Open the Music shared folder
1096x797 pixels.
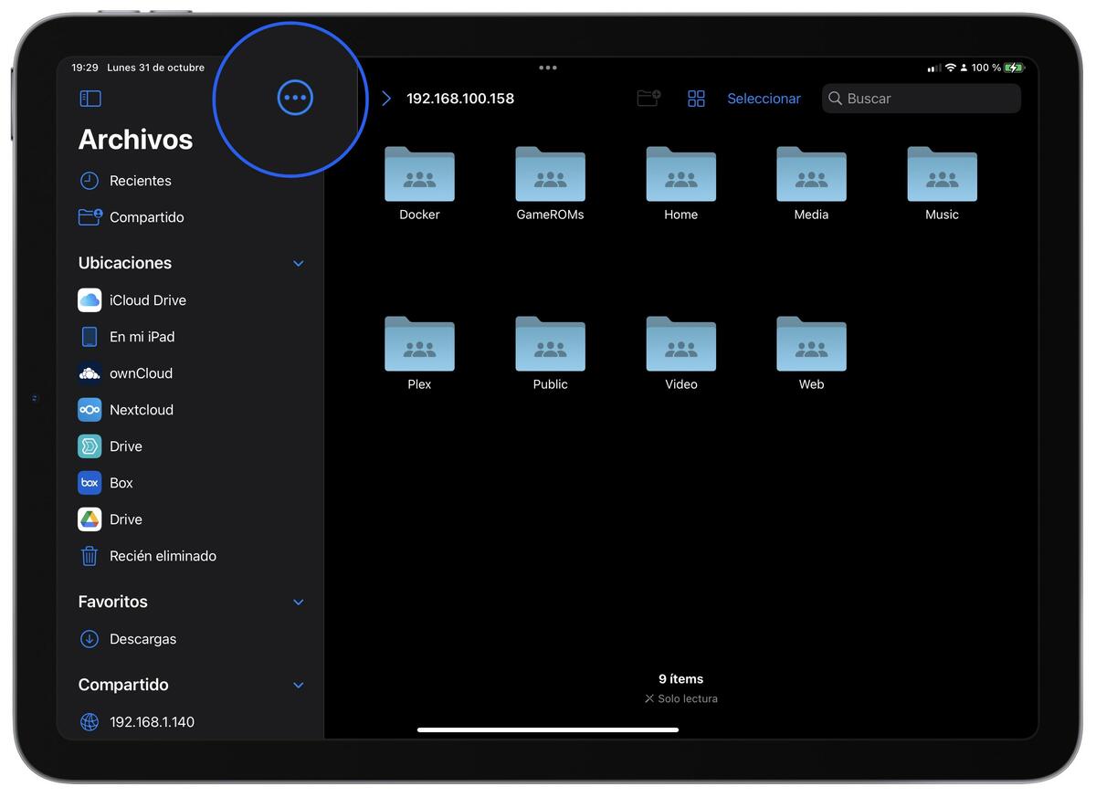(x=942, y=184)
